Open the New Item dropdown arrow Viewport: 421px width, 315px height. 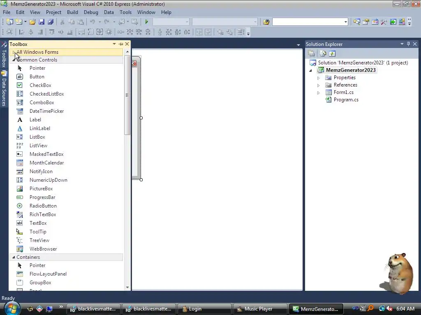tap(25, 22)
